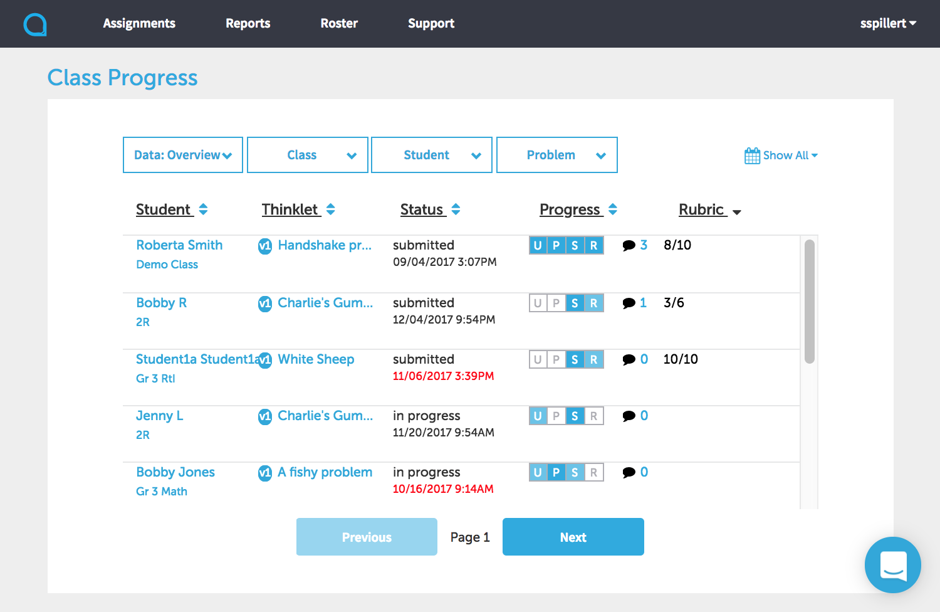The height and width of the screenshot is (612, 940).
Task: Open Gr 3 RtI class link
Action: point(155,379)
